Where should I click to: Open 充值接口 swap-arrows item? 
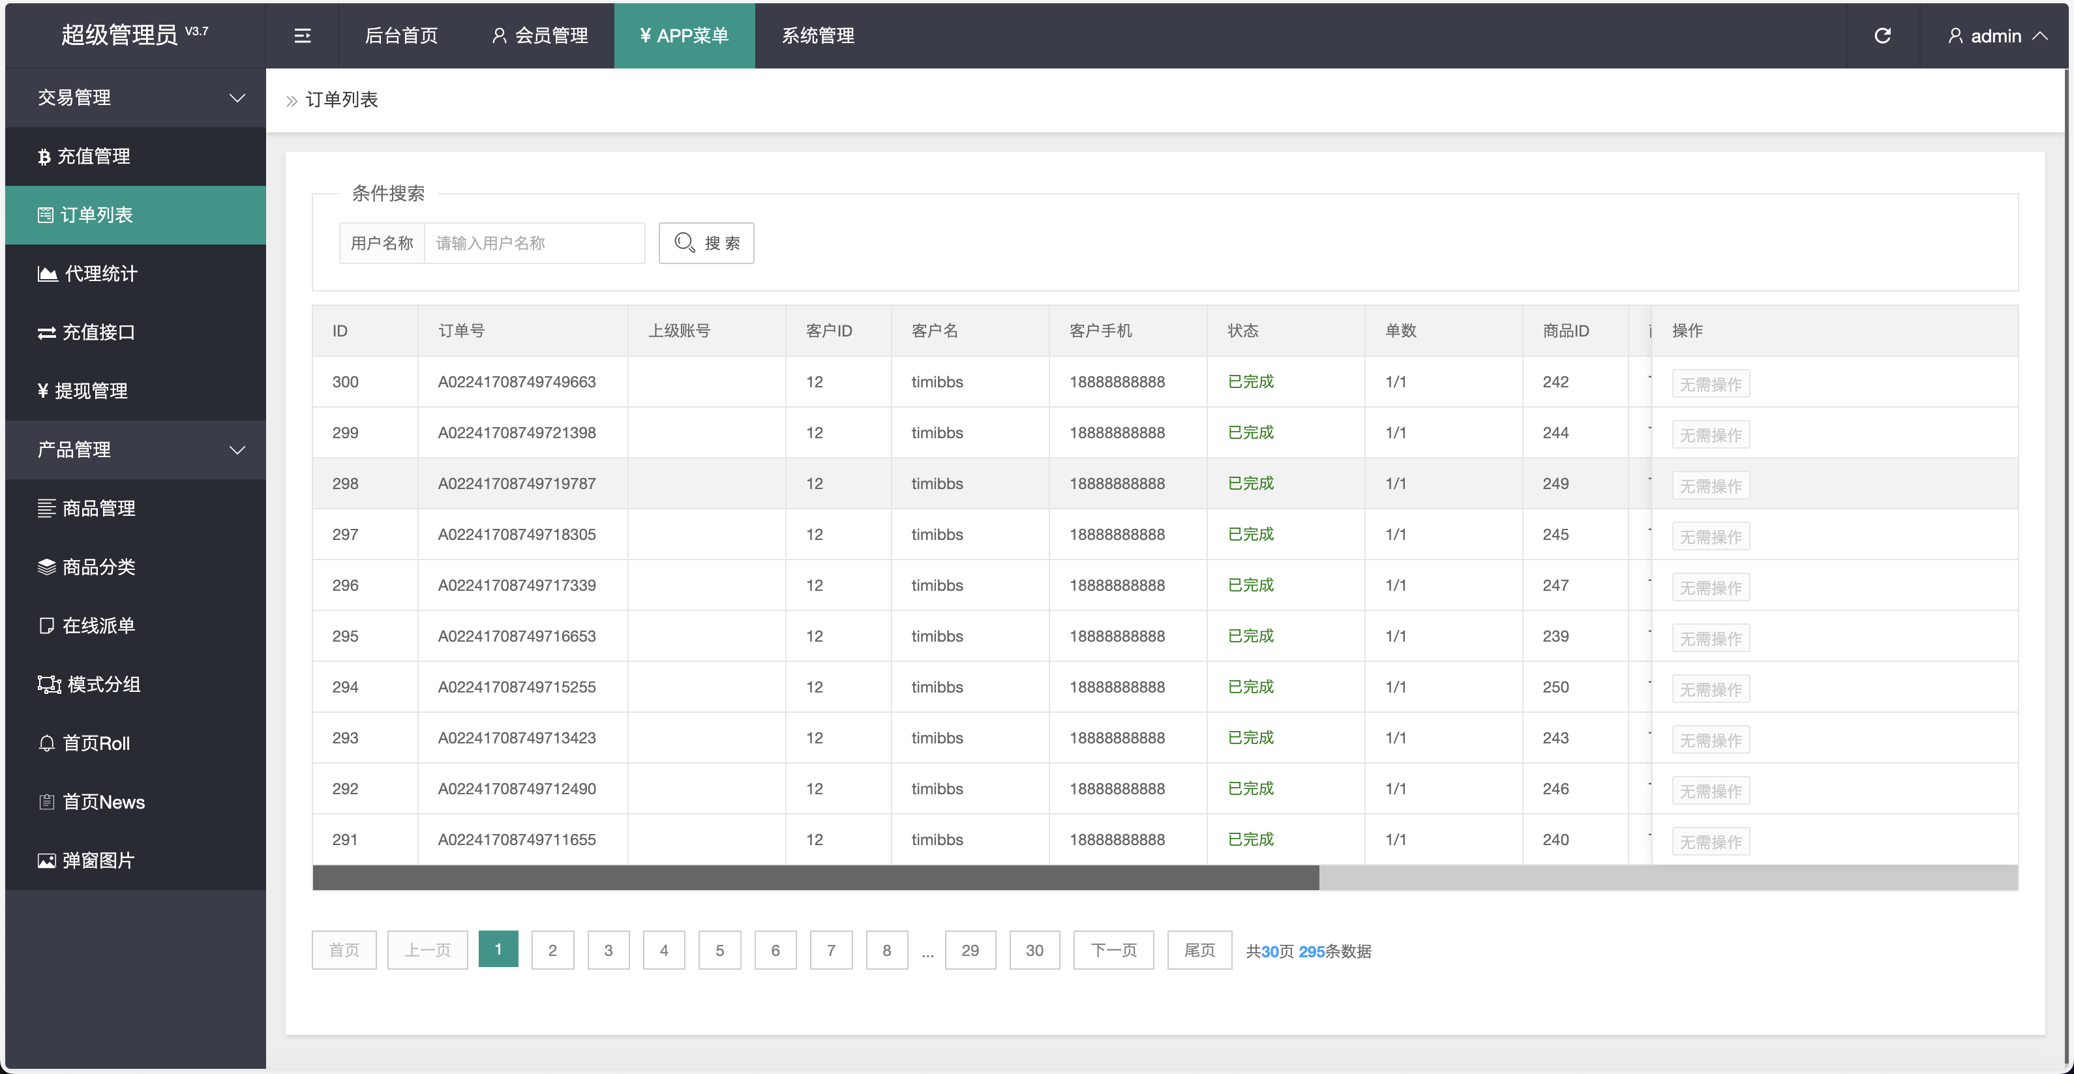(x=87, y=333)
